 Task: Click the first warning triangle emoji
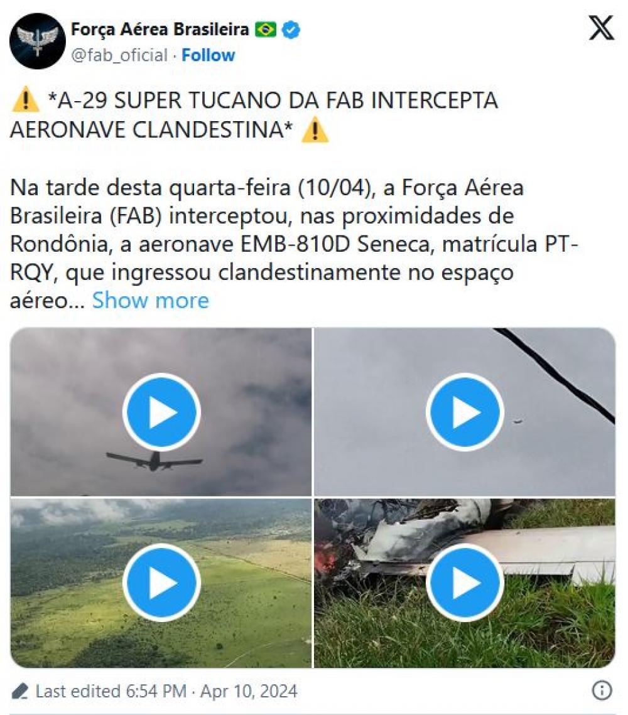(x=26, y=99)
